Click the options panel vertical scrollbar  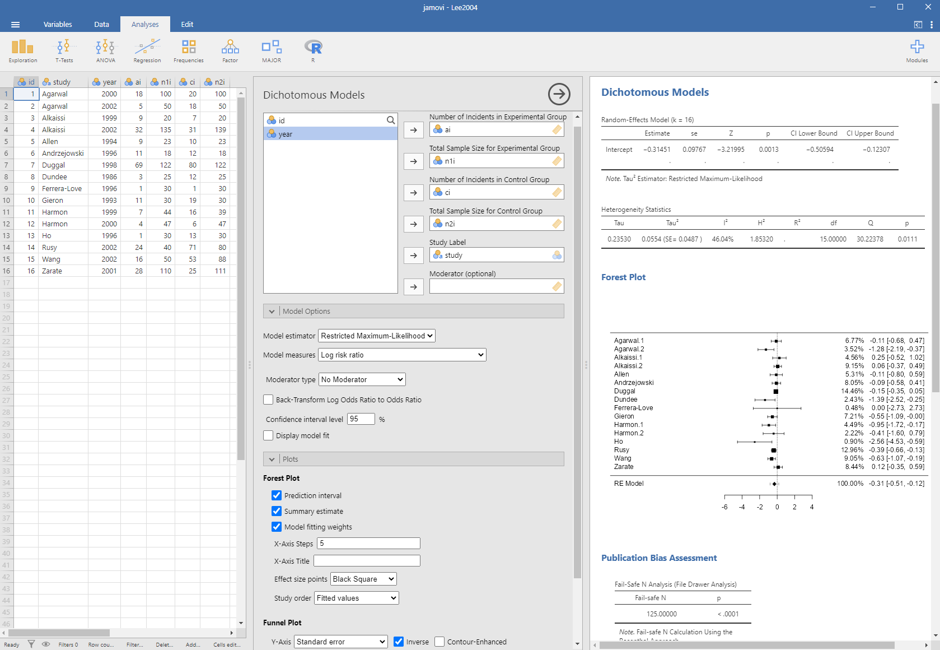coord(577,352)
